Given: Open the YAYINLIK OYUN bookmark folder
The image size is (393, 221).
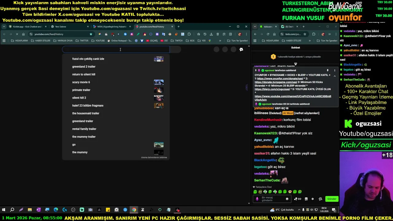Looking at the screenshot, I should point(63,41).
